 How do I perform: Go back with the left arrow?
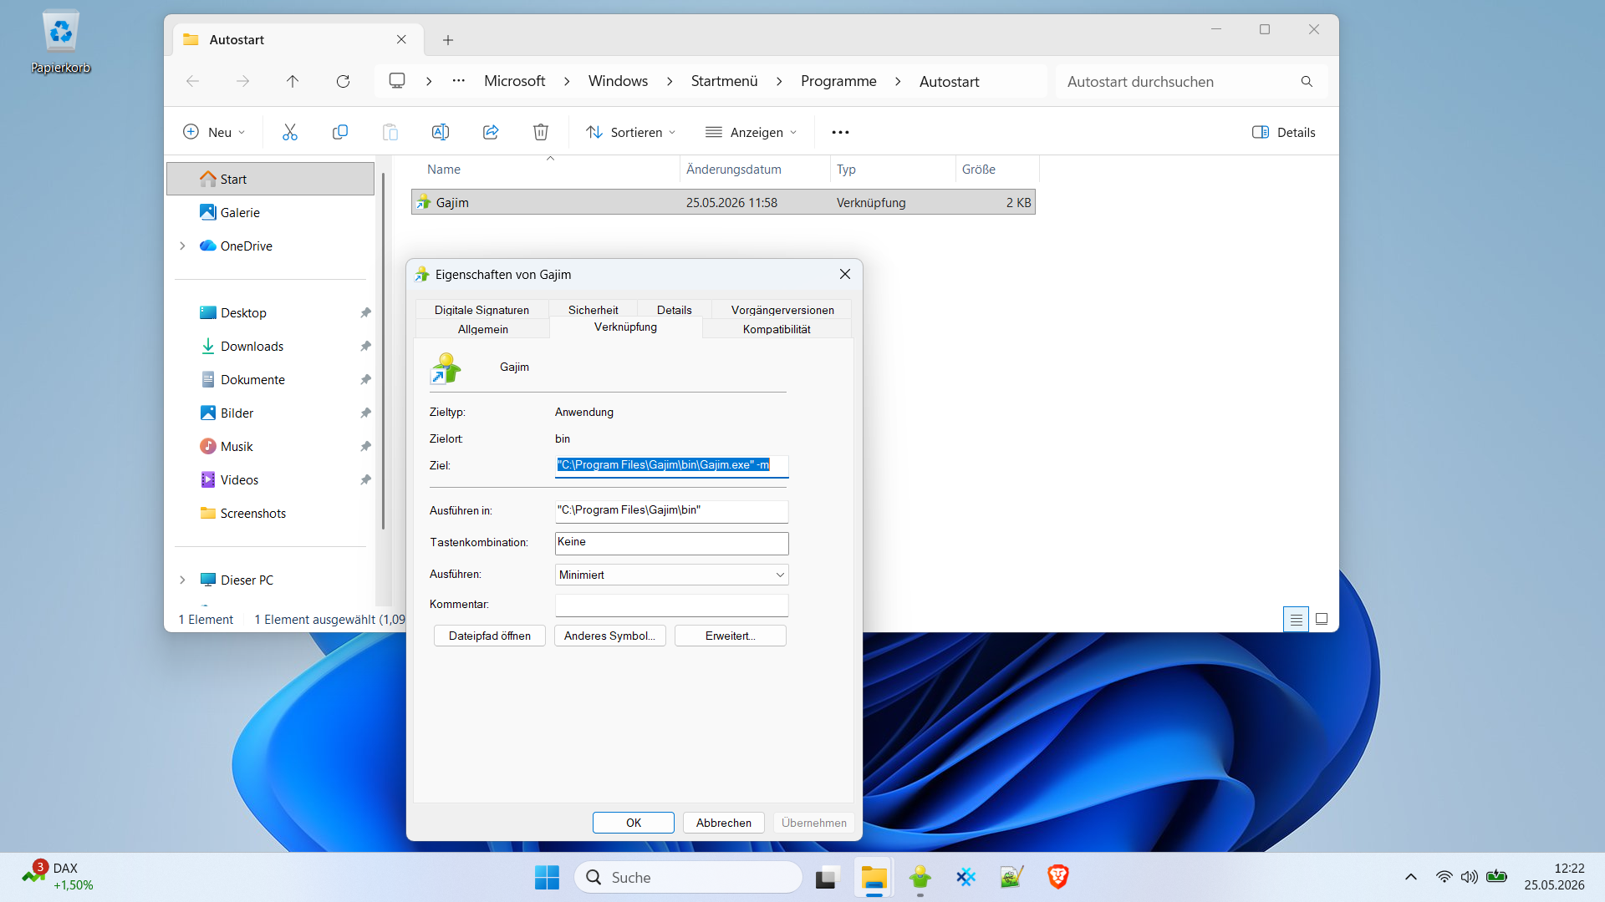pos(192,81)
